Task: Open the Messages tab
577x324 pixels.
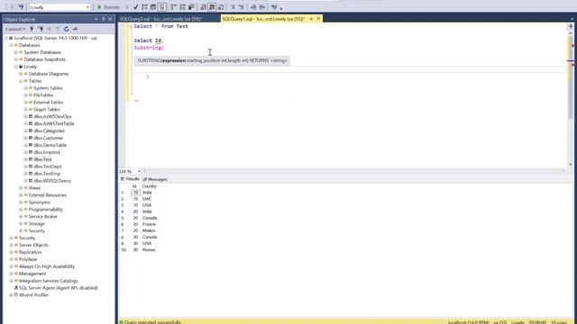Action: (x=155, y=179)
